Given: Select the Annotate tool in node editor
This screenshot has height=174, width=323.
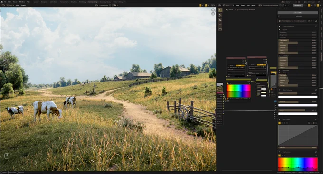Looking at the screenshot, I should click(x=220, y=15).
